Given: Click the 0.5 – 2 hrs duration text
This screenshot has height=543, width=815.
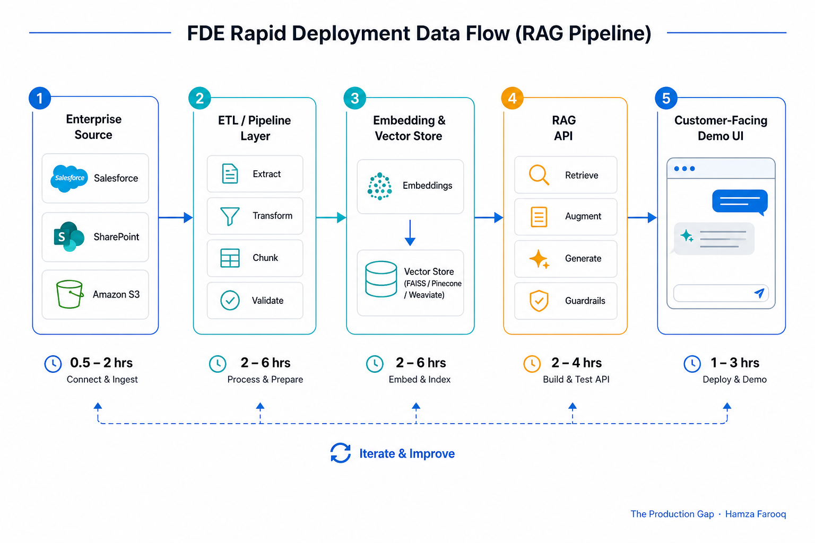Looking at the screenshot, I should click(x=101, y=363).
